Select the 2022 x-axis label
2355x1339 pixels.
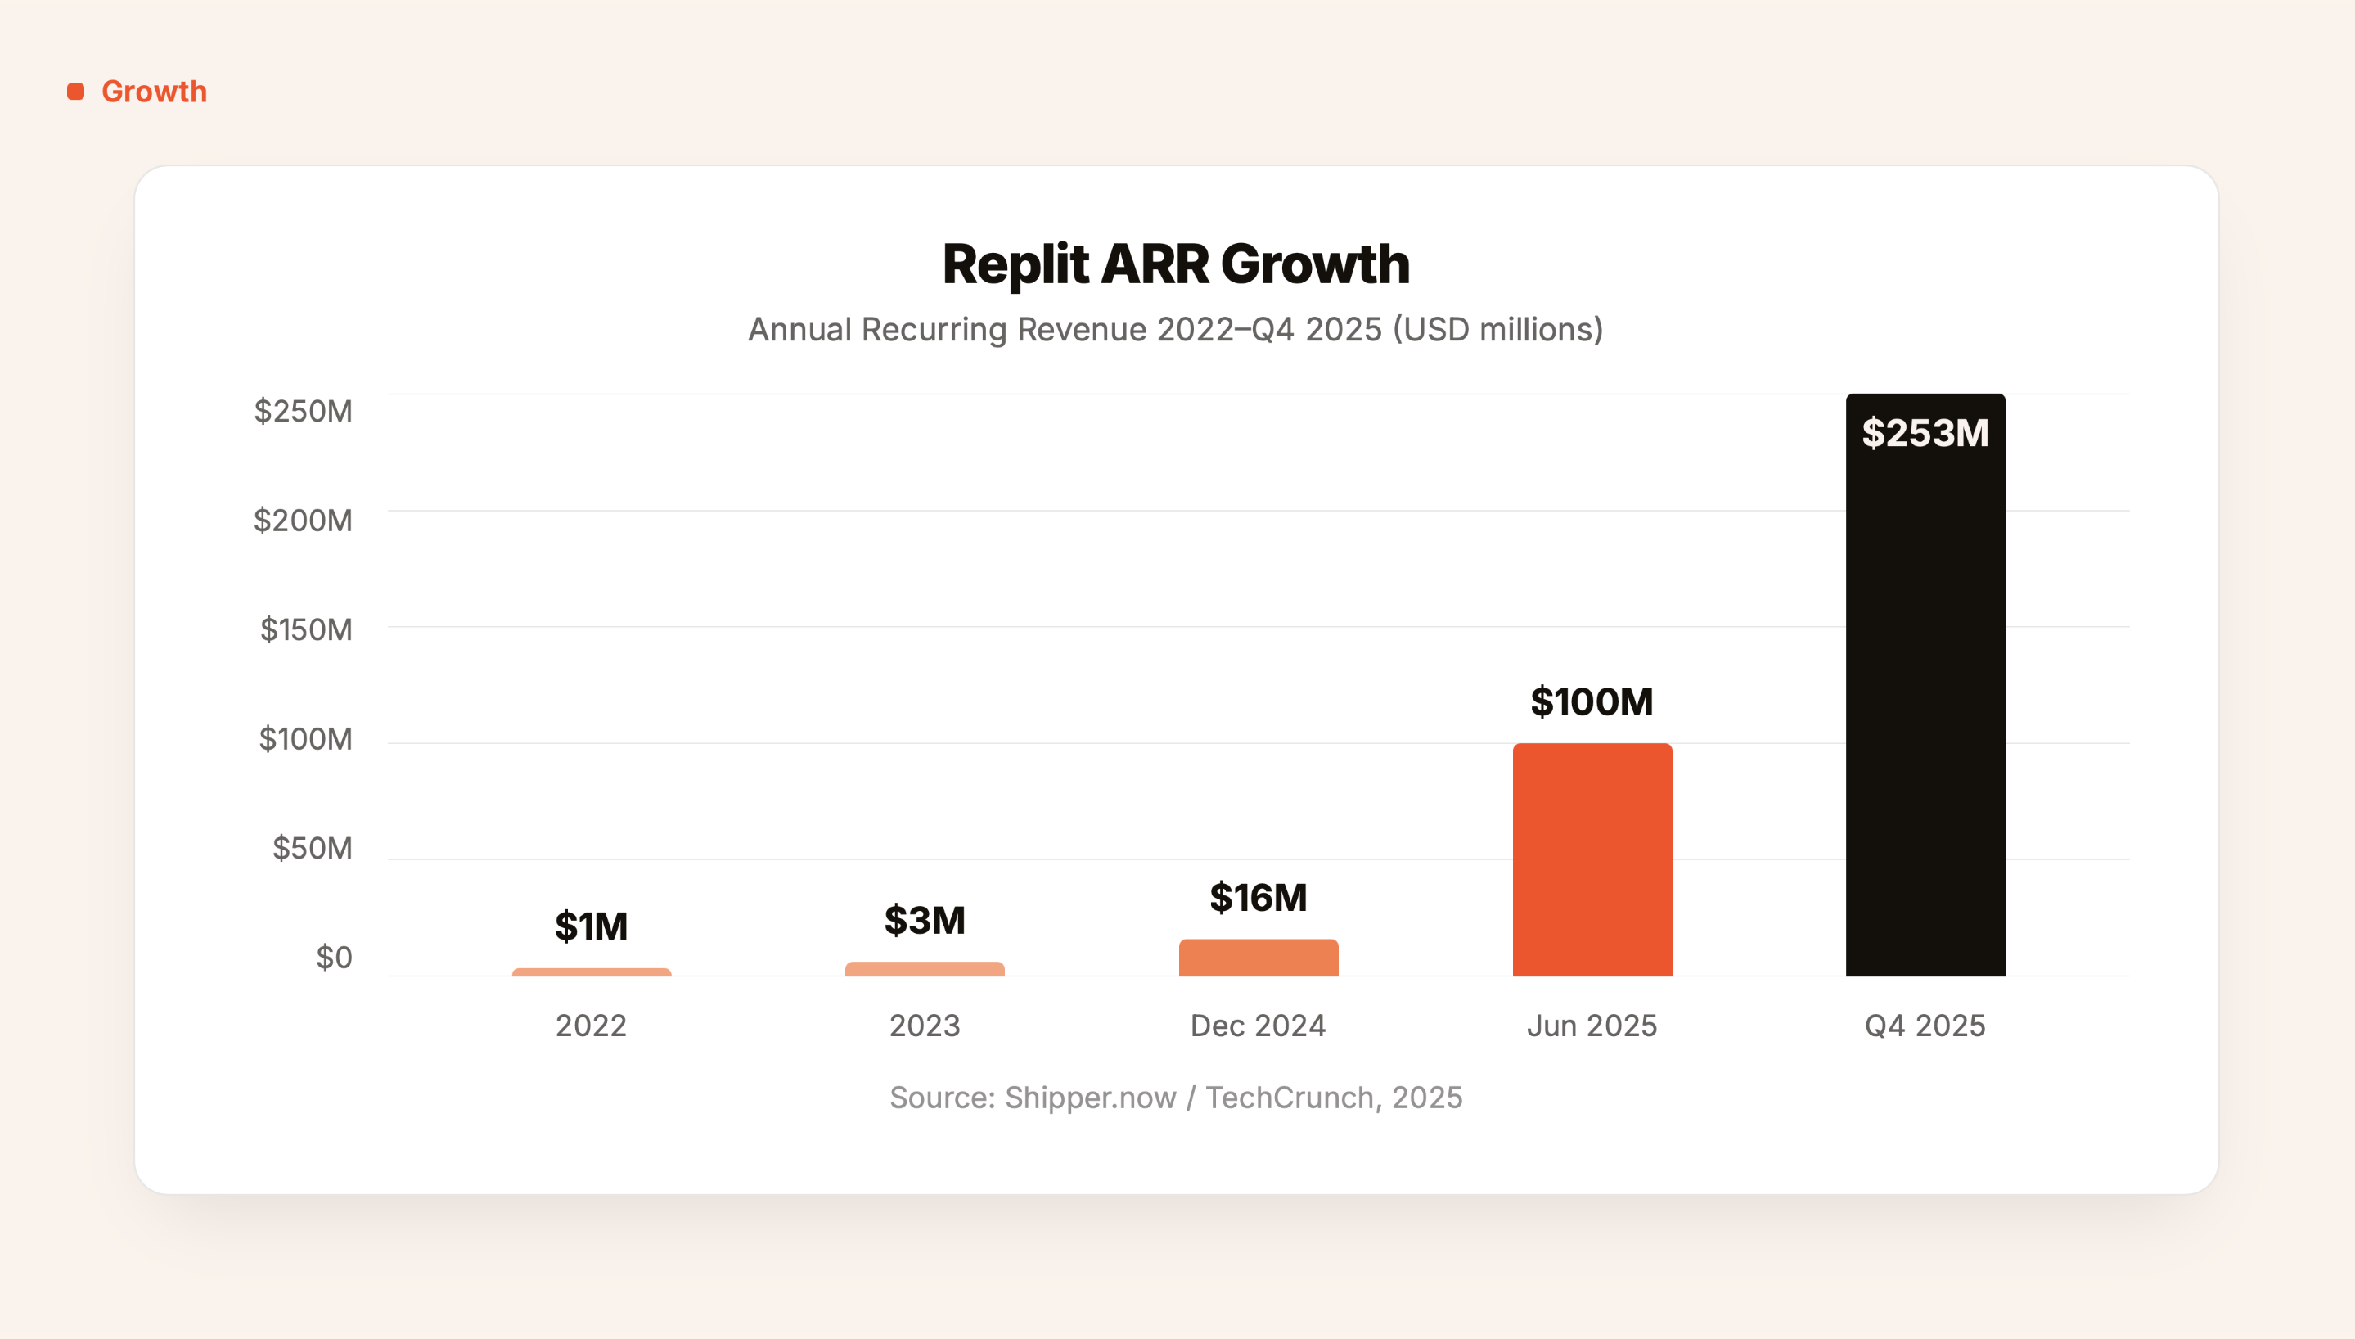pyautogui.click(x=591, y=1026)
